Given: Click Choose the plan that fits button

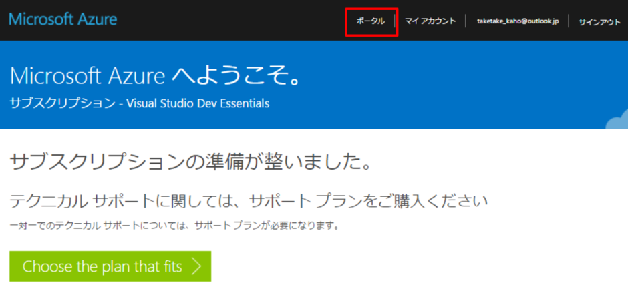Looking at the screenshot, I should coord(110,266).
